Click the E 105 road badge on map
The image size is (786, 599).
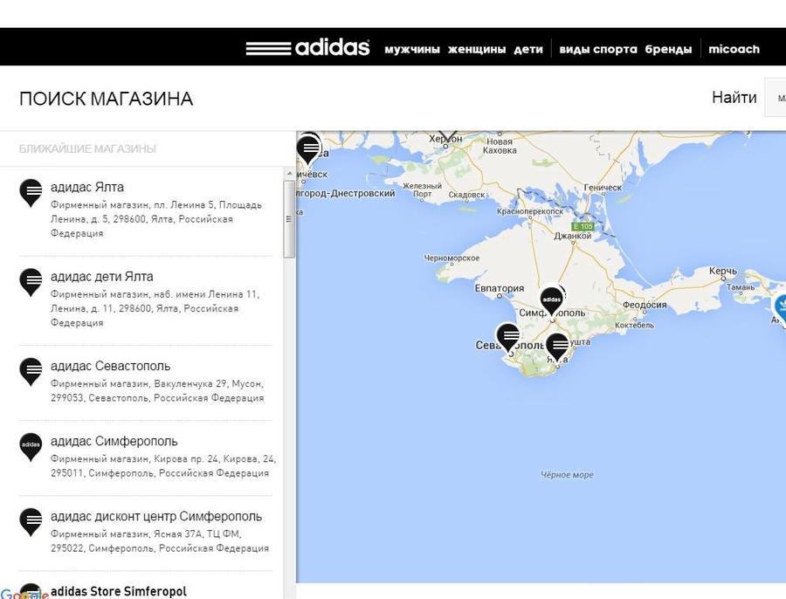583,226
